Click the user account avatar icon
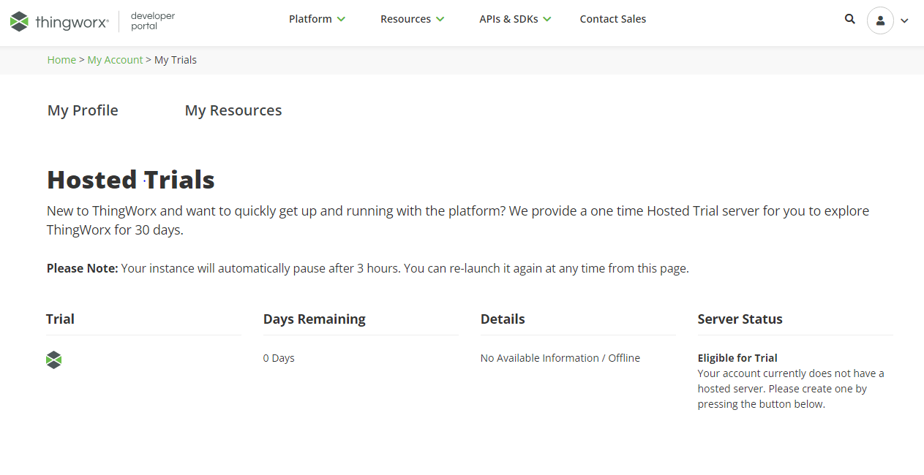Image resolution: width=924 pixels, height=475 pixels. click(x=880, y=20)
